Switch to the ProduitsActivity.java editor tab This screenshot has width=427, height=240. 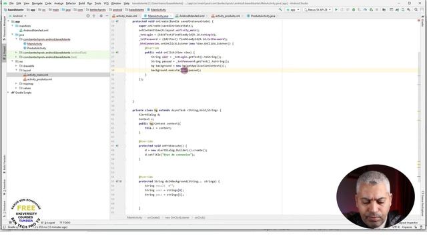tap(262, 16)
